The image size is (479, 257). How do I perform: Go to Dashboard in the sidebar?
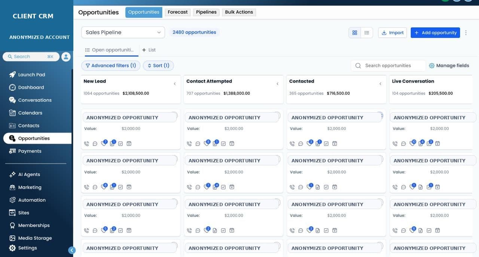31,87
